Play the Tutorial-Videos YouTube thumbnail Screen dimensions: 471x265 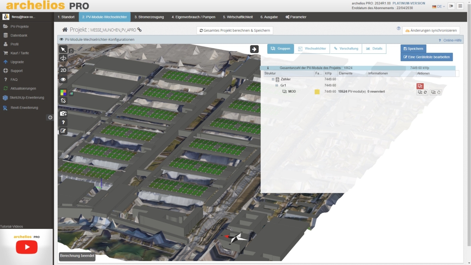coord(26,247)
